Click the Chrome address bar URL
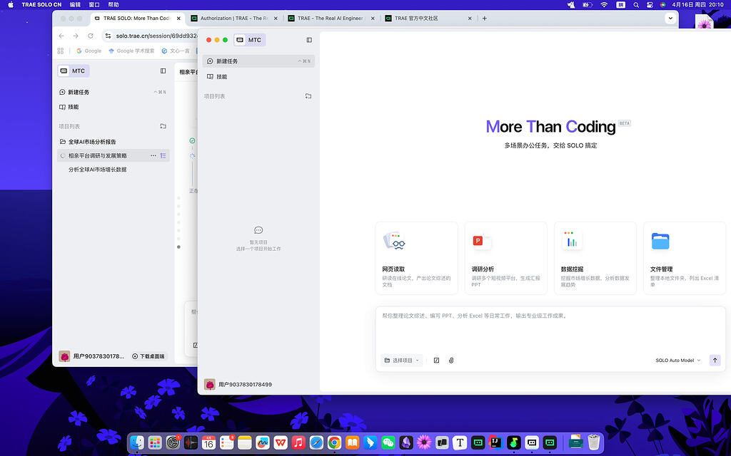 point(156,36)
